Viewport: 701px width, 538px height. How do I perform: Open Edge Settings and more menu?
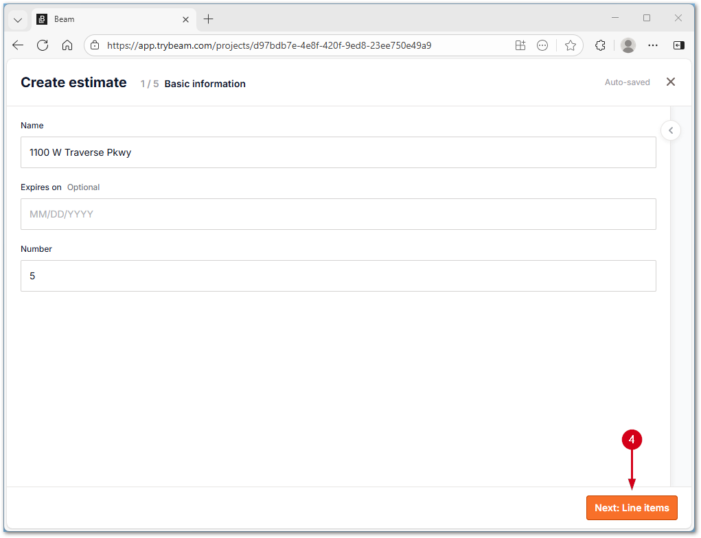652,45
